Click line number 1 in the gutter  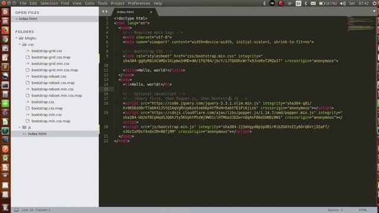pyautogui.click(x=107, y=18)
